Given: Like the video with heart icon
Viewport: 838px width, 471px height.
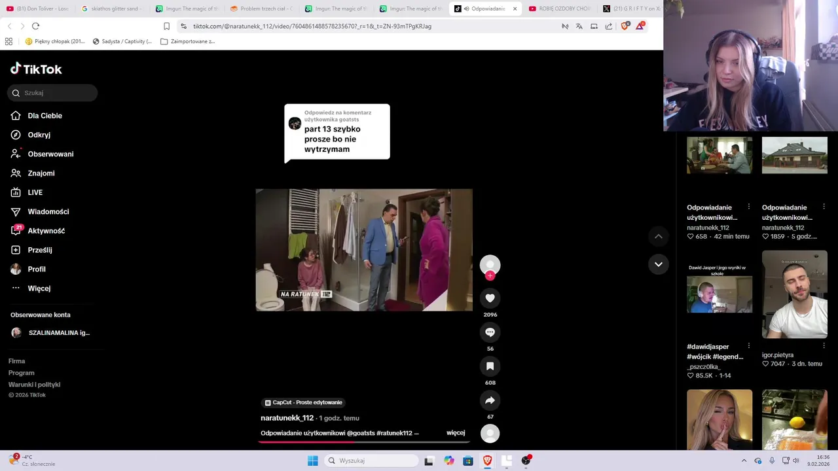Looking at the screenshot, I should (x=490, y=298).
